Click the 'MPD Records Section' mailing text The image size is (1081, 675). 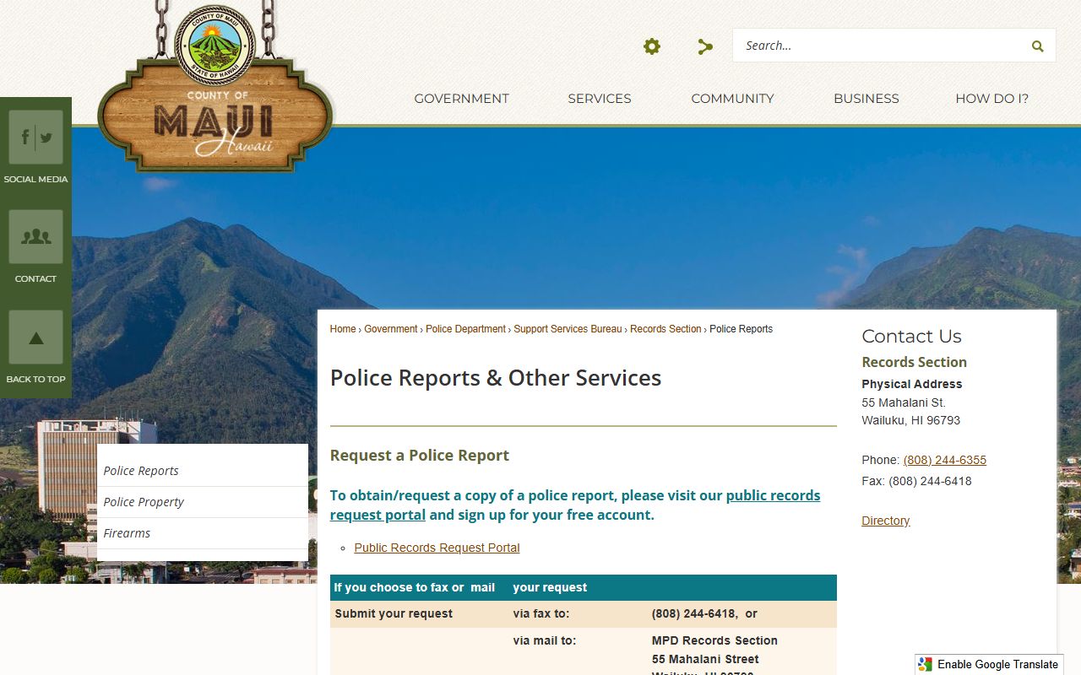pyautogui.click(x=714, y=640)
